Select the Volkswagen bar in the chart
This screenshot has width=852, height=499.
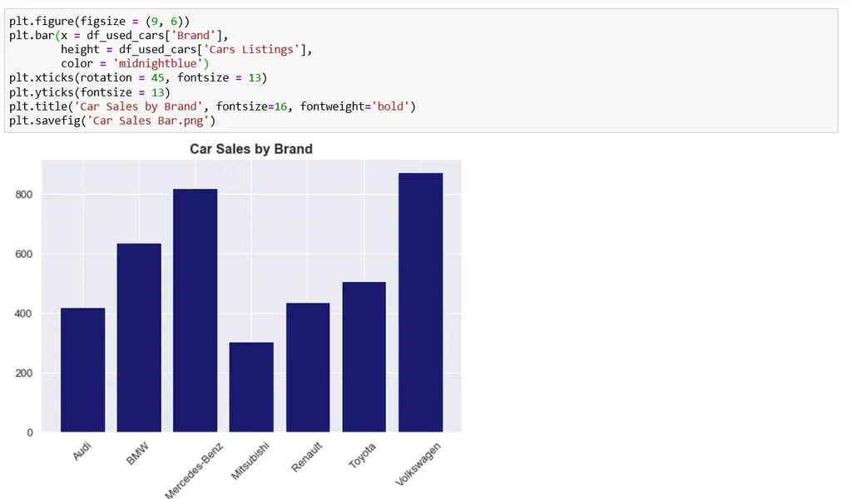pyautogui.click(x=420, y=303)
